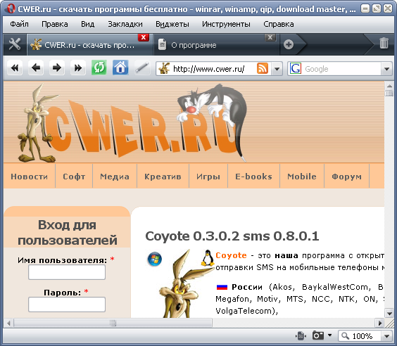The height and width of the screenshot is (346, 397).
Task: Click the RSS feed icon in address bar
Action: [263, 68]
